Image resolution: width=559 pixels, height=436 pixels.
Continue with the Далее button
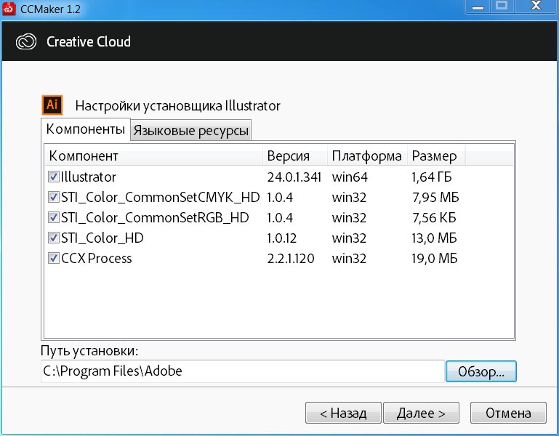pos(421,413)
